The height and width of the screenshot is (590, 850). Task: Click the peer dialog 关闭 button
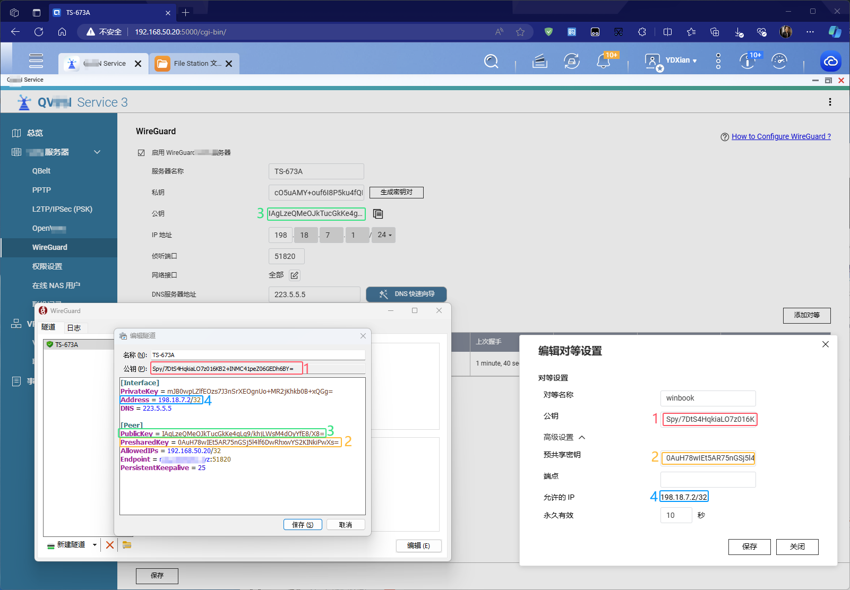point(797,546)
